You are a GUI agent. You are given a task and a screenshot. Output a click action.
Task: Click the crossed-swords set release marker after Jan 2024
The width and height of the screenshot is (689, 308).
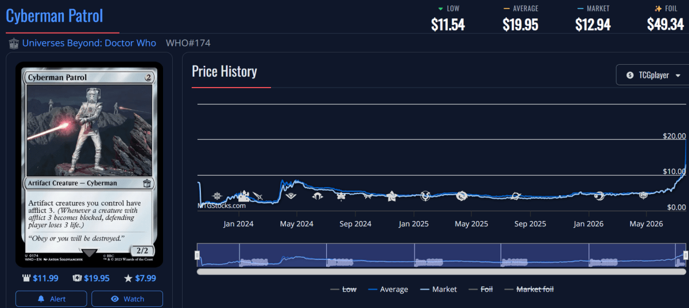tap(258, 196)
